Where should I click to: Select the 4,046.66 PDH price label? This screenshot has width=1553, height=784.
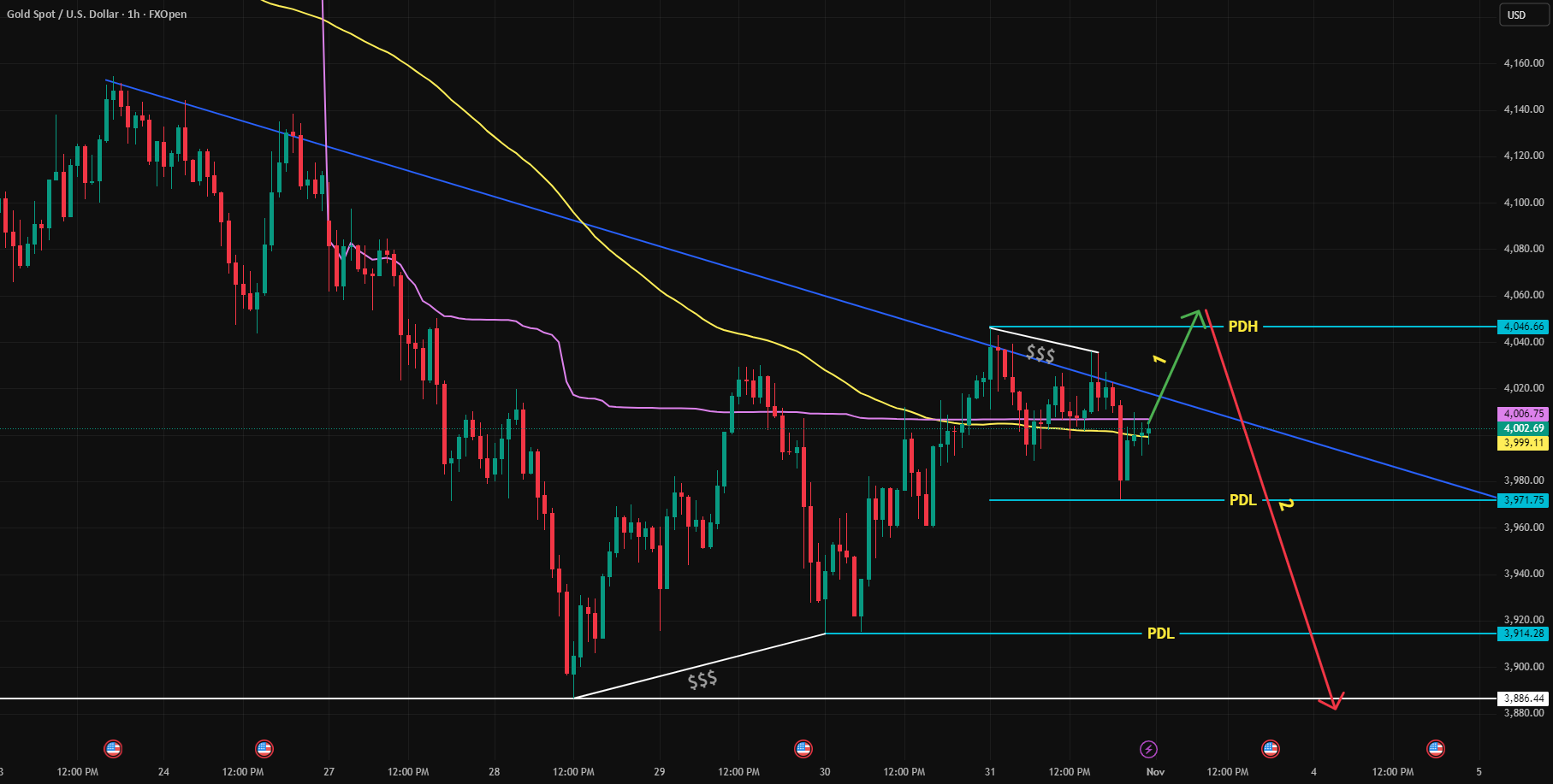1523,327
